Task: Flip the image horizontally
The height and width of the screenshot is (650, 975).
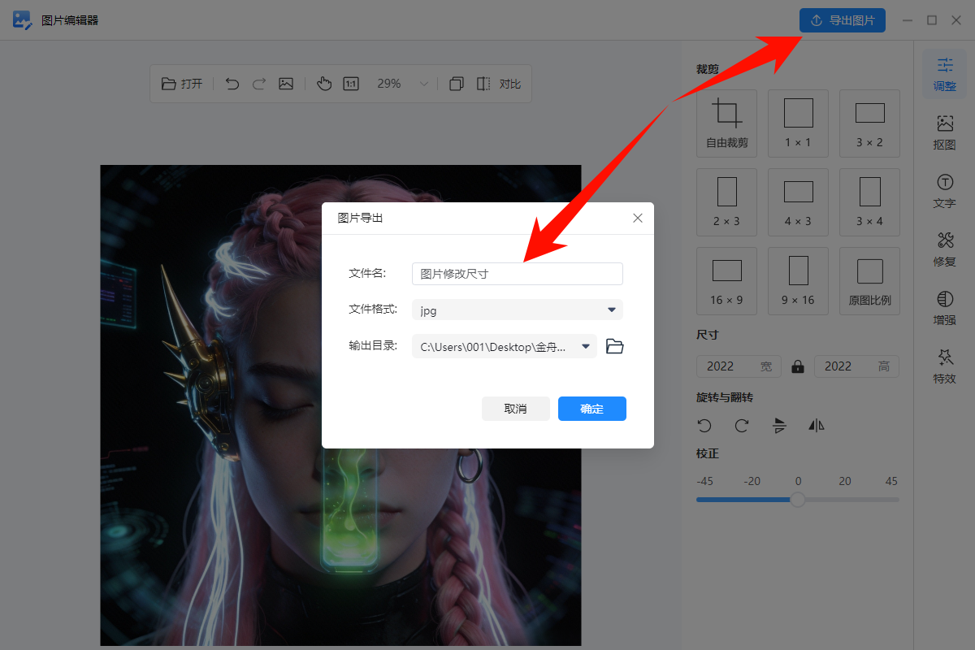Action: coord(816,425)
